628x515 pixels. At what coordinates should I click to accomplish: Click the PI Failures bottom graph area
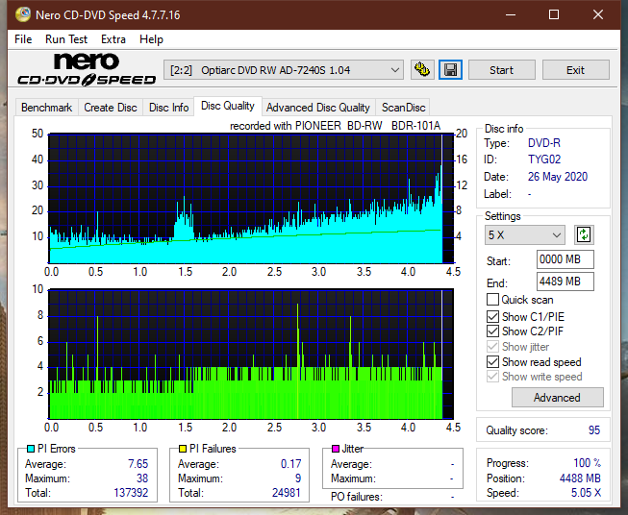(251, 355)
